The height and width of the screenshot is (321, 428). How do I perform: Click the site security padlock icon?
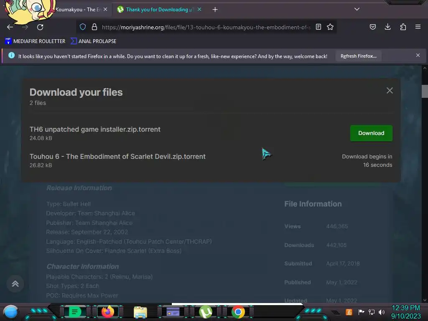94,27
